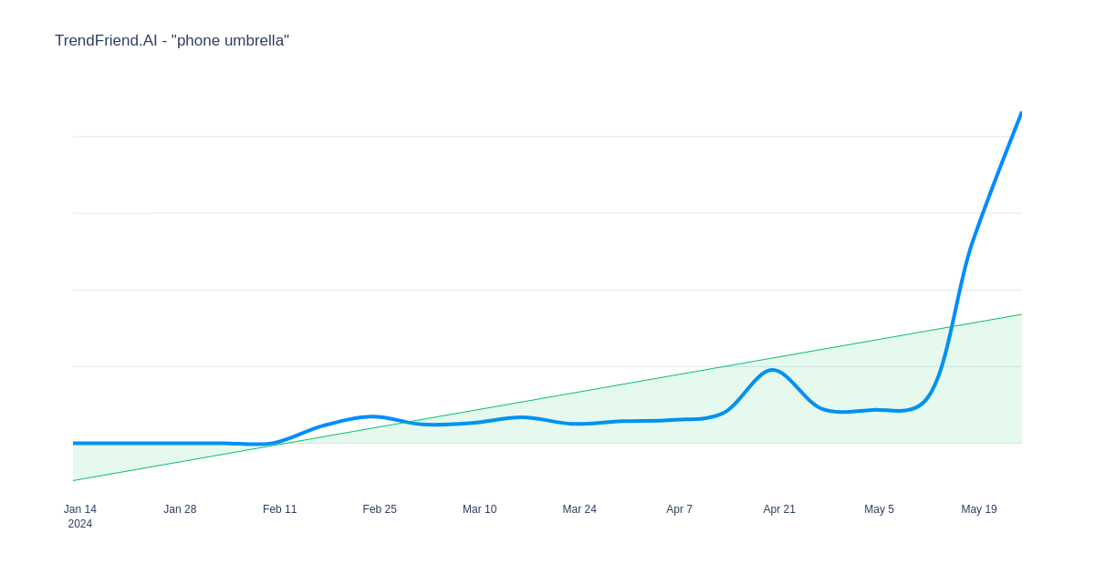1095x574 pixels.
Task: Click the green trendline's right end
Action: click(x=1021, y=314)
